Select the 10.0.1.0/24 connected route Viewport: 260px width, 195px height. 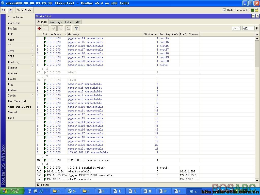(145, 171)
